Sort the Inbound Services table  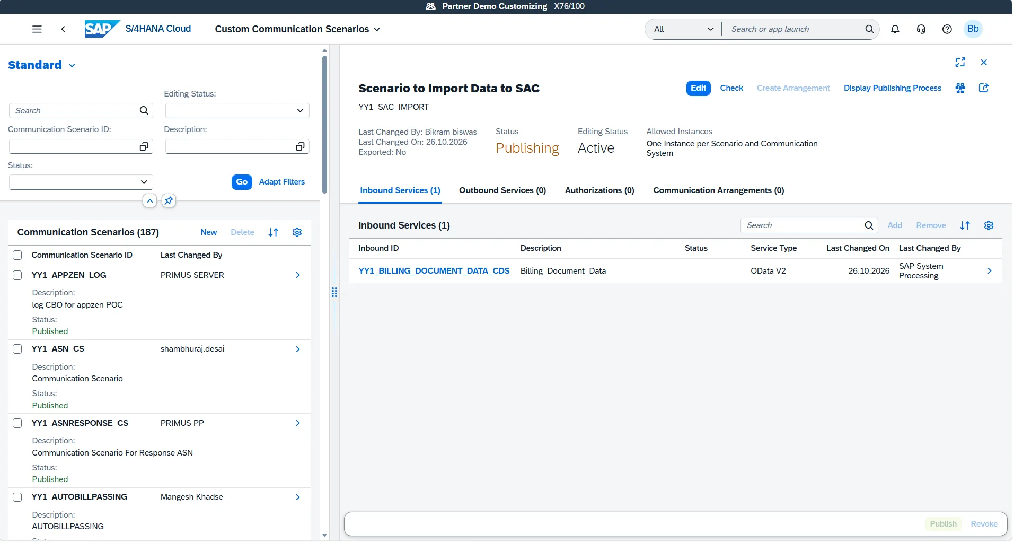pos(965,225)
